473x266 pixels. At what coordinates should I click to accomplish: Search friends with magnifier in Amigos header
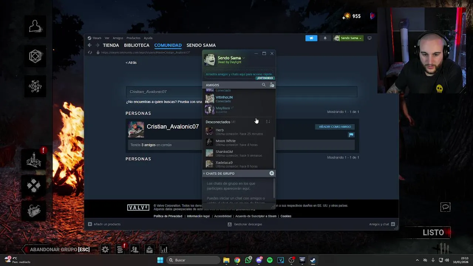pyautogui.click(x=263, y=85)
